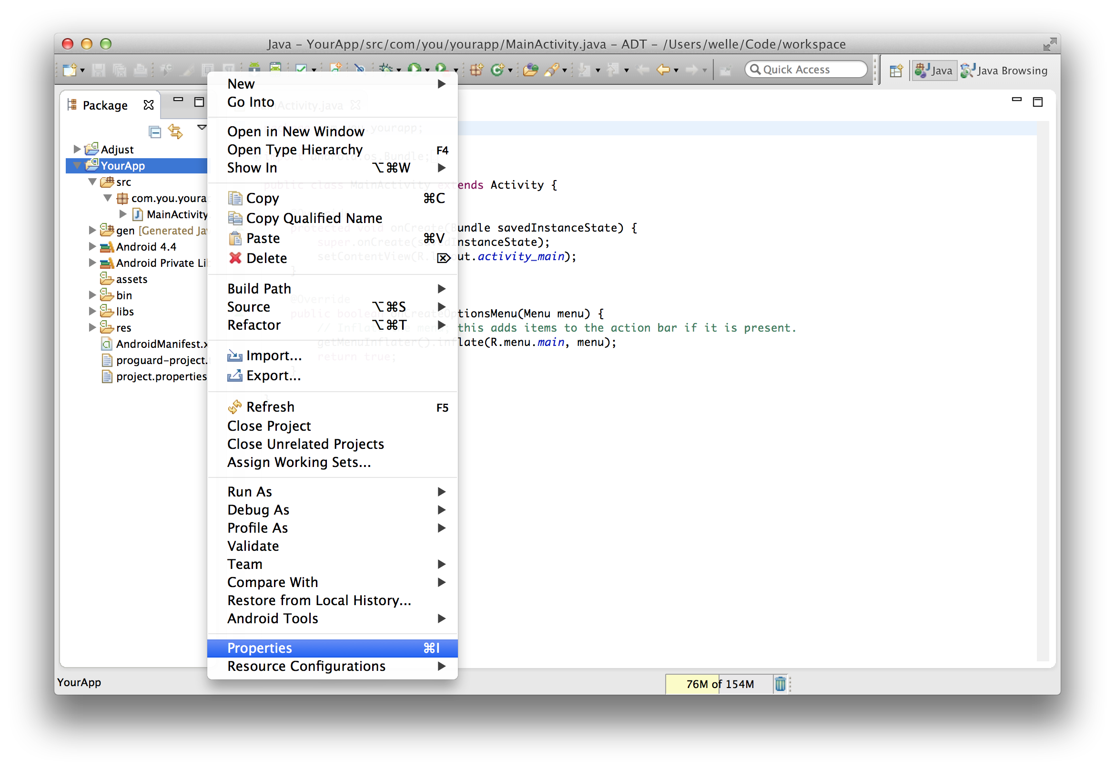The width and height of the screenshot is (1115, 770).
Task: Click the back navigation yellow arrow
Action: [663, 70]
